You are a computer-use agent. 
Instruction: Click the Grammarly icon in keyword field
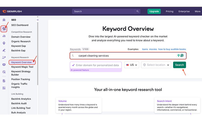click(182, 55)
